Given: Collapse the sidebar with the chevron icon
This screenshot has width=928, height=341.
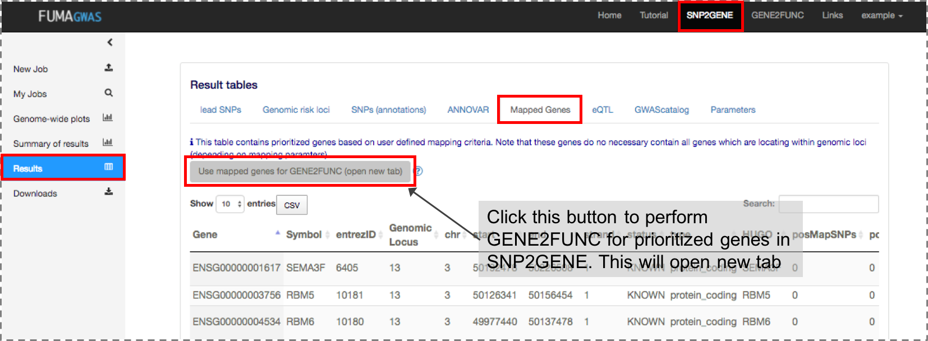Looking at the screenshot, I should pos(110,42).
